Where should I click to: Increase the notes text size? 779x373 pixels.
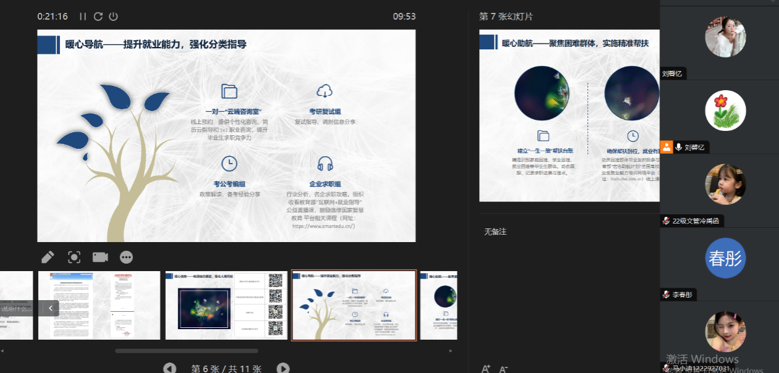[x=486, y=369]
